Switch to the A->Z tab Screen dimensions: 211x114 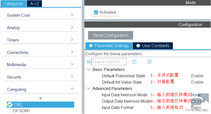[x=34, y=3]
